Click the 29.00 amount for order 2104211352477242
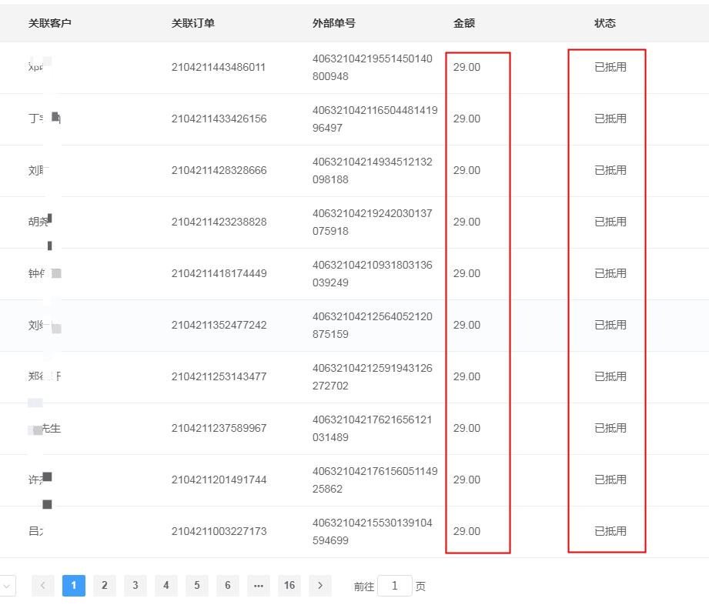Image resolution: width=709 pixels, height=605 pixels. point(467,325)
